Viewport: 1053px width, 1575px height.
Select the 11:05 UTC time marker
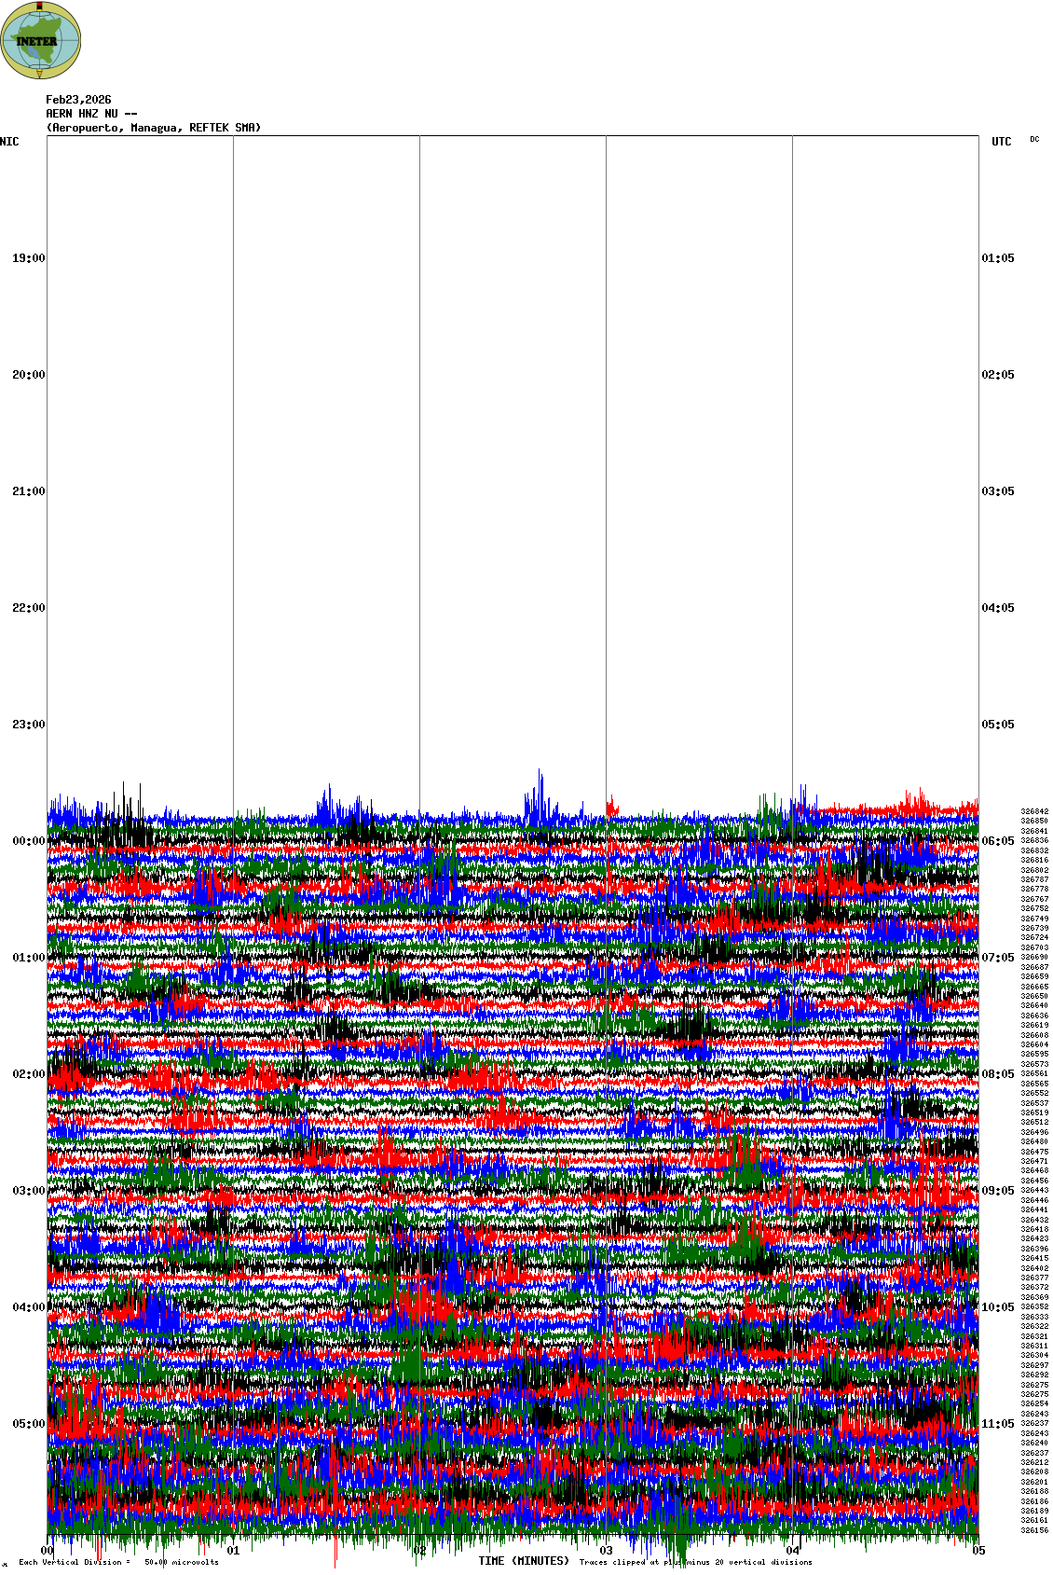(x=998, y=1424)
